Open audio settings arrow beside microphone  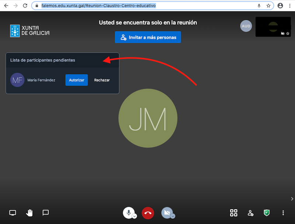135,216
